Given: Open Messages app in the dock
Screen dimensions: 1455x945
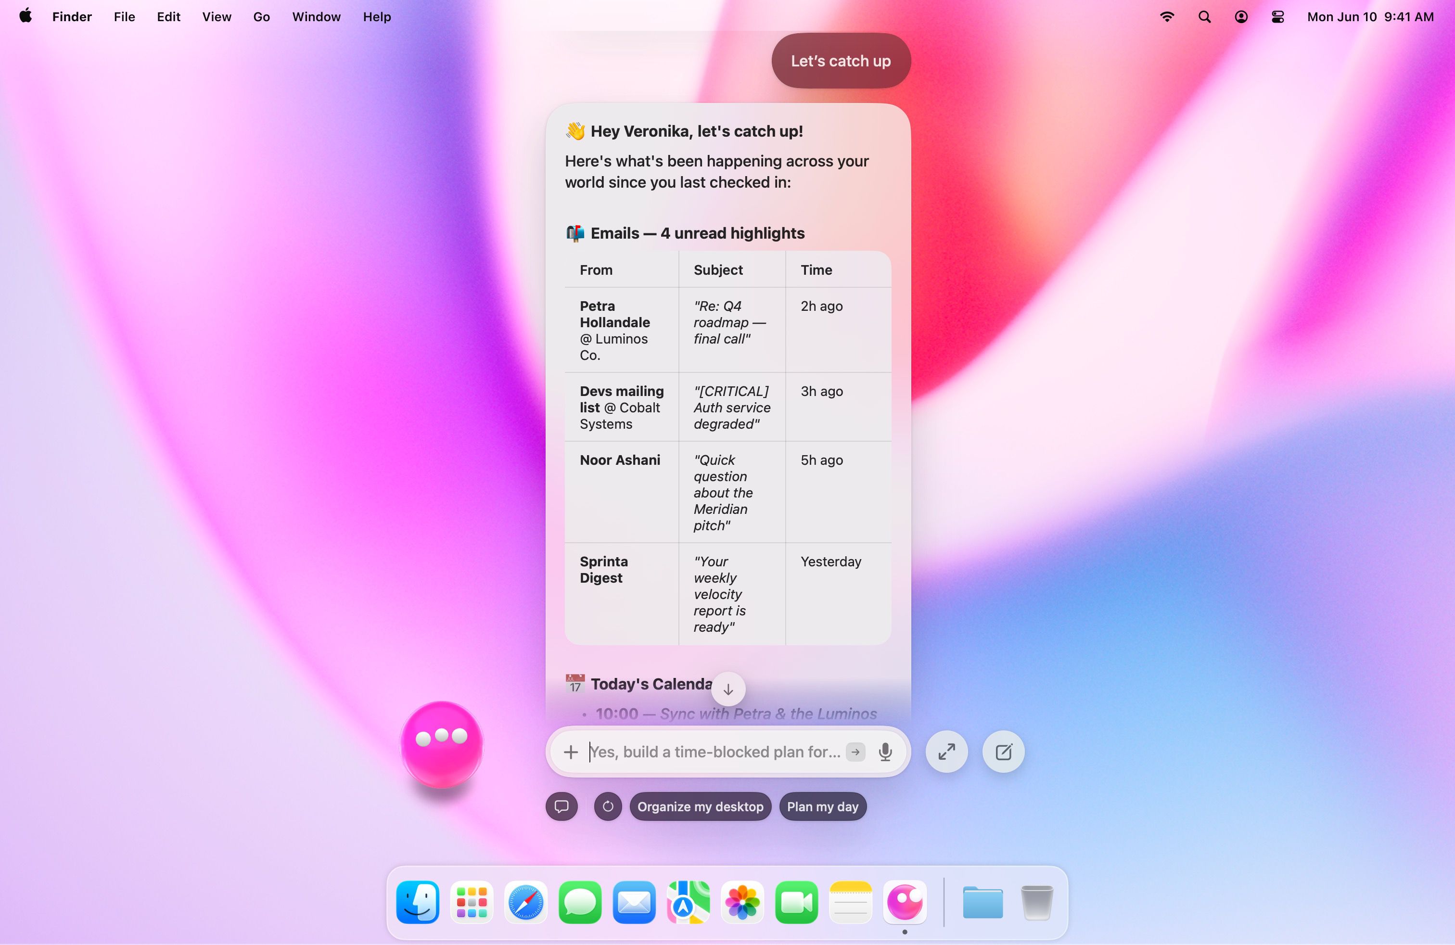Looking at the screenshot, I should (x=580, y=902).
